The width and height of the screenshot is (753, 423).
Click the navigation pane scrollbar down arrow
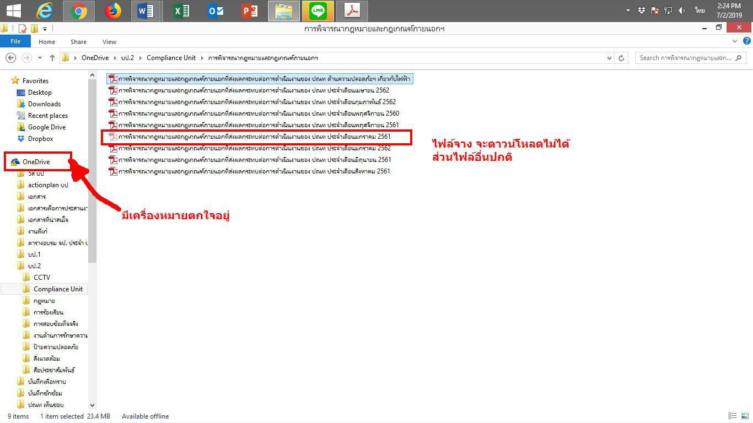[x=92, y=405]
